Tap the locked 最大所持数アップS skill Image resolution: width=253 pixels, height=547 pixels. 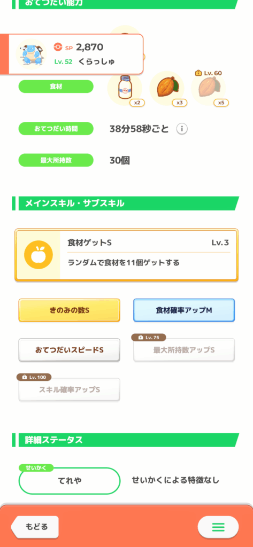point(184,350)
